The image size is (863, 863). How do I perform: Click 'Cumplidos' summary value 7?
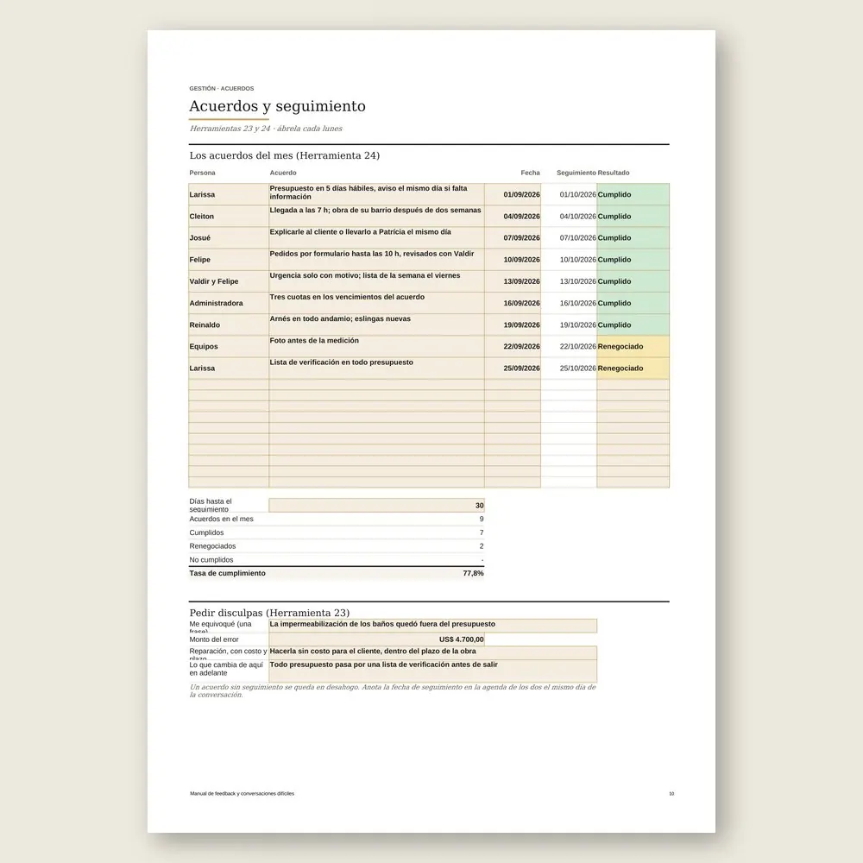(482, 532)
